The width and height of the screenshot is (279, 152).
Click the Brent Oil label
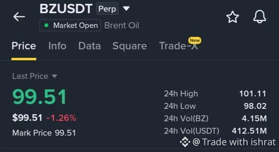pyautogui.click(x=122, y=26)
